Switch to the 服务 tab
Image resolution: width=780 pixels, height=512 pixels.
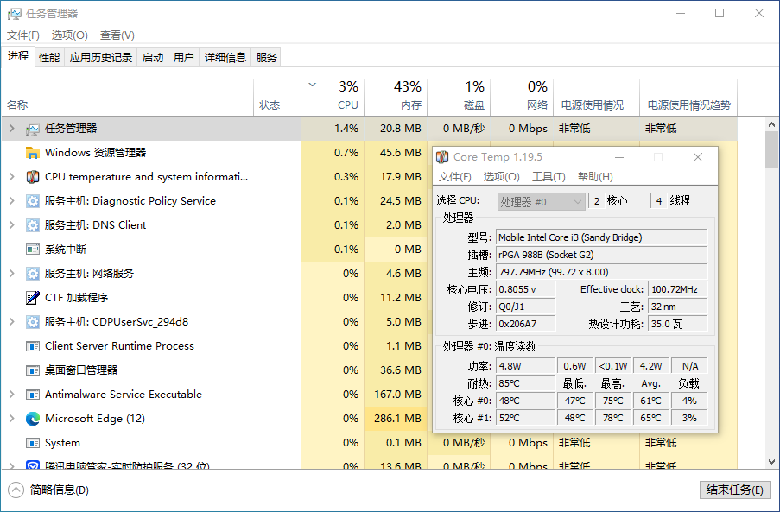point(266,58)
